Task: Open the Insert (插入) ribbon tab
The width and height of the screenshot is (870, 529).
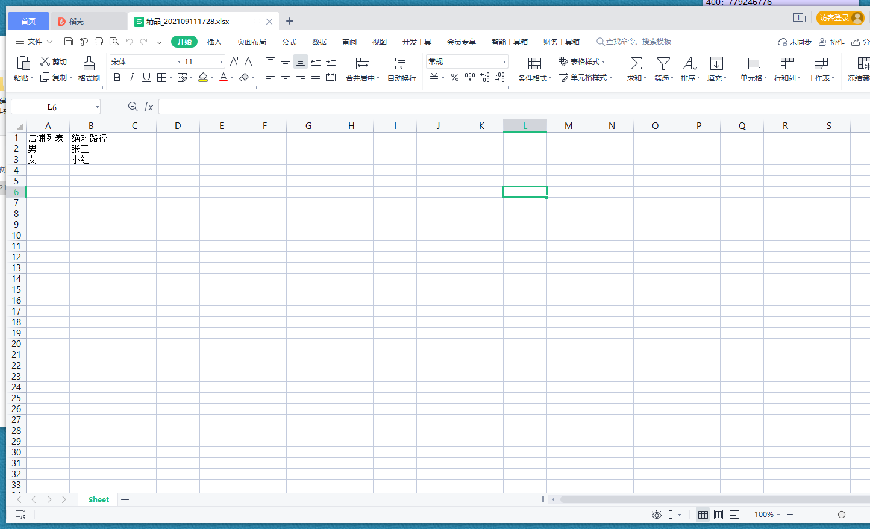Action: (214, 42)
